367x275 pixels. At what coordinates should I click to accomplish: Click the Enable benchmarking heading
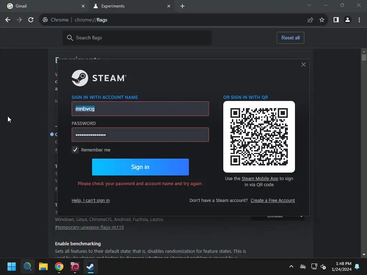point(78,243)
